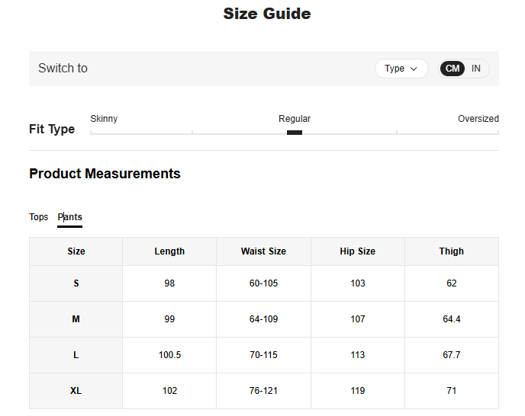This screenshot has height=416, width=525.
Task: Click the Regular fit slider marker
Action: click(295, 133)
